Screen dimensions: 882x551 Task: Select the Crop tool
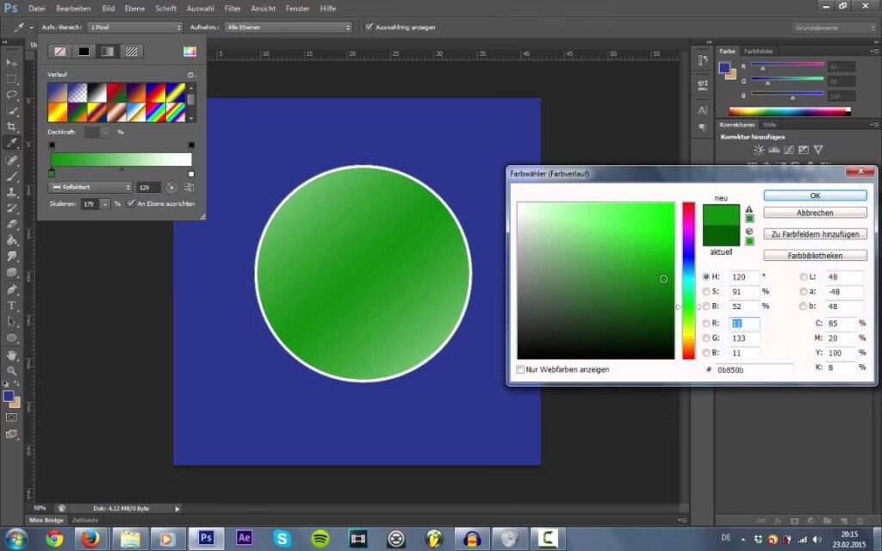tap(12, 127)
